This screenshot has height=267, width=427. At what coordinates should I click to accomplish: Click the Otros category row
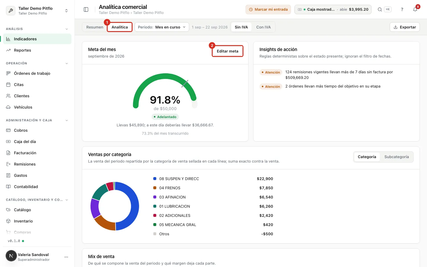213,234
